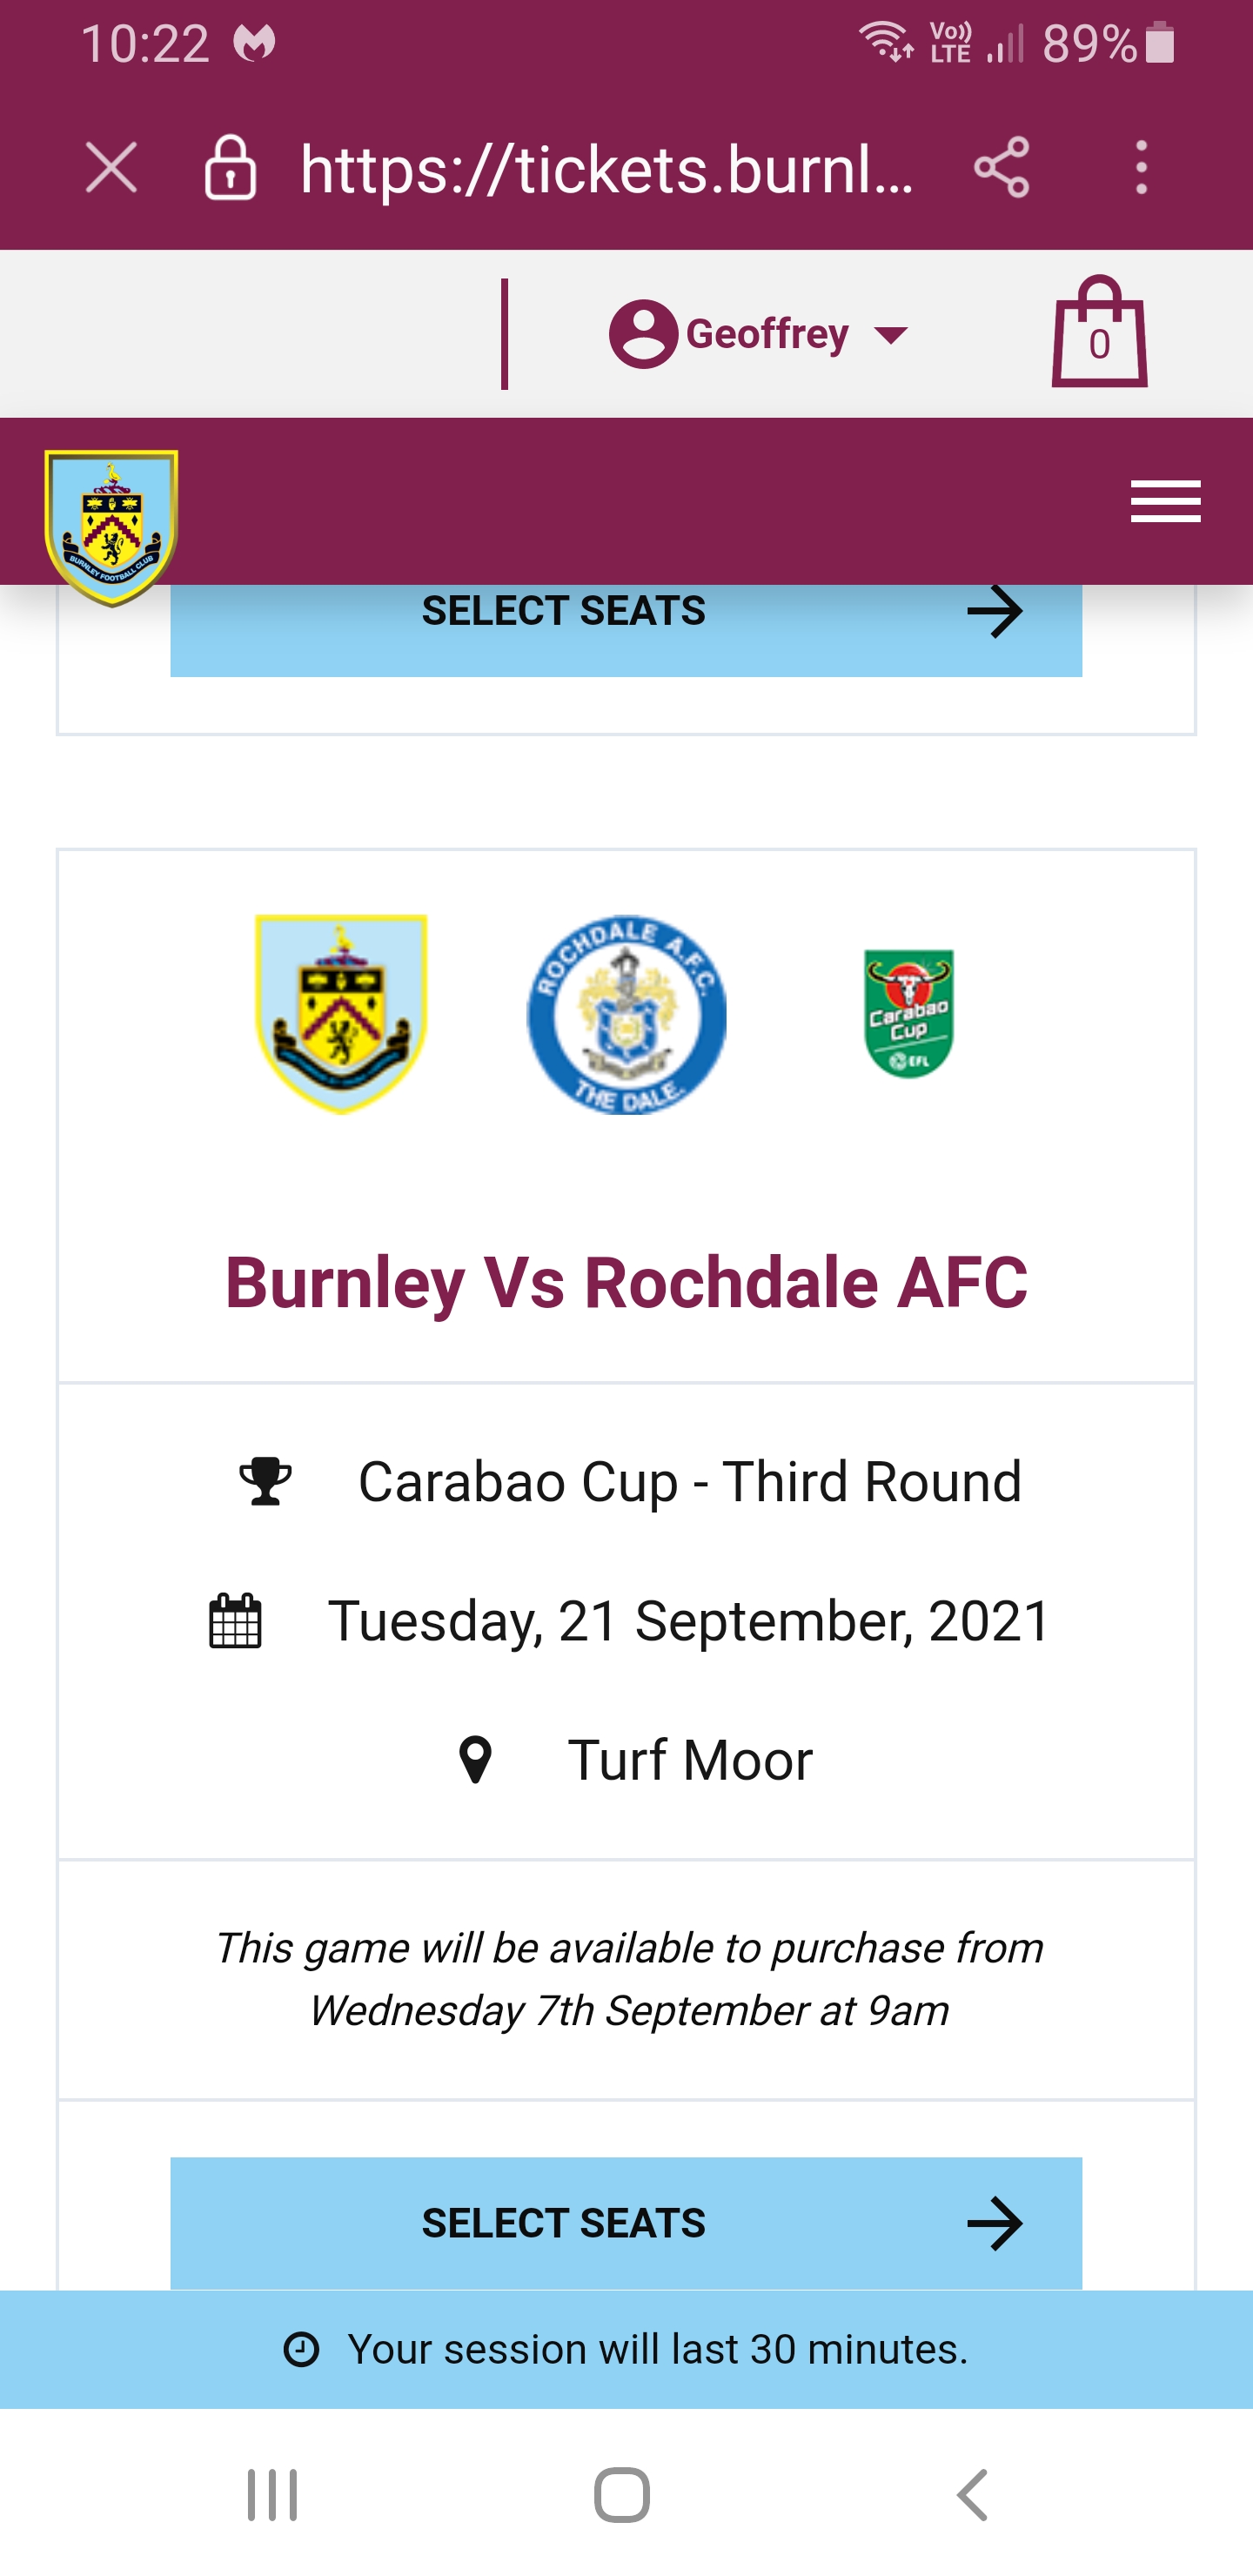
Task: Expand the Geoffrey account dropdown arrow
Action: point(890,335)
